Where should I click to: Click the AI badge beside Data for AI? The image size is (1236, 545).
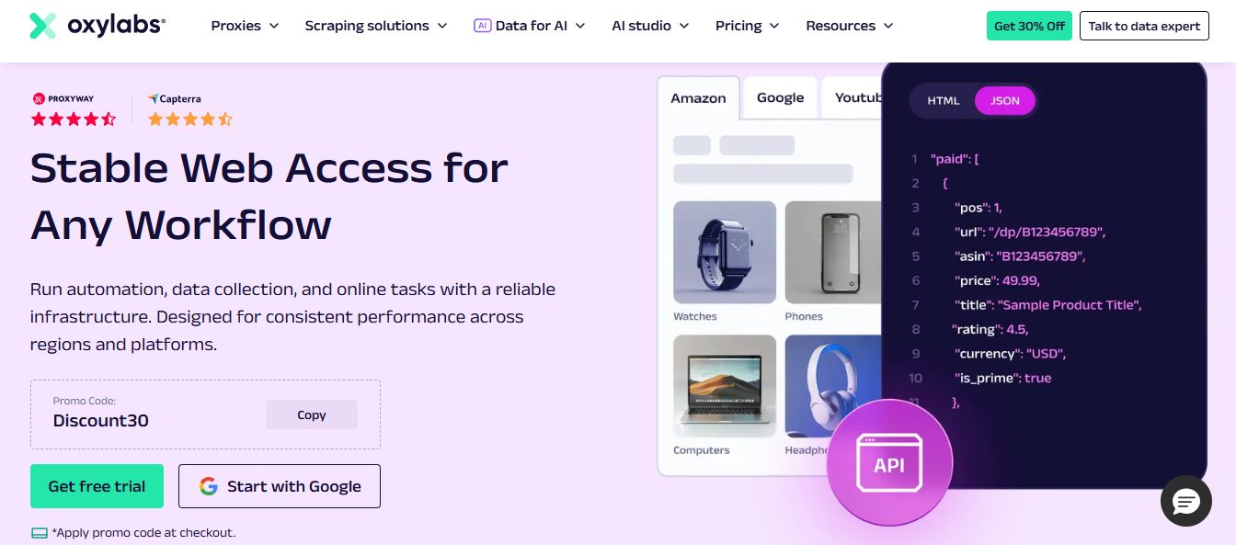(x=482, y=26)
